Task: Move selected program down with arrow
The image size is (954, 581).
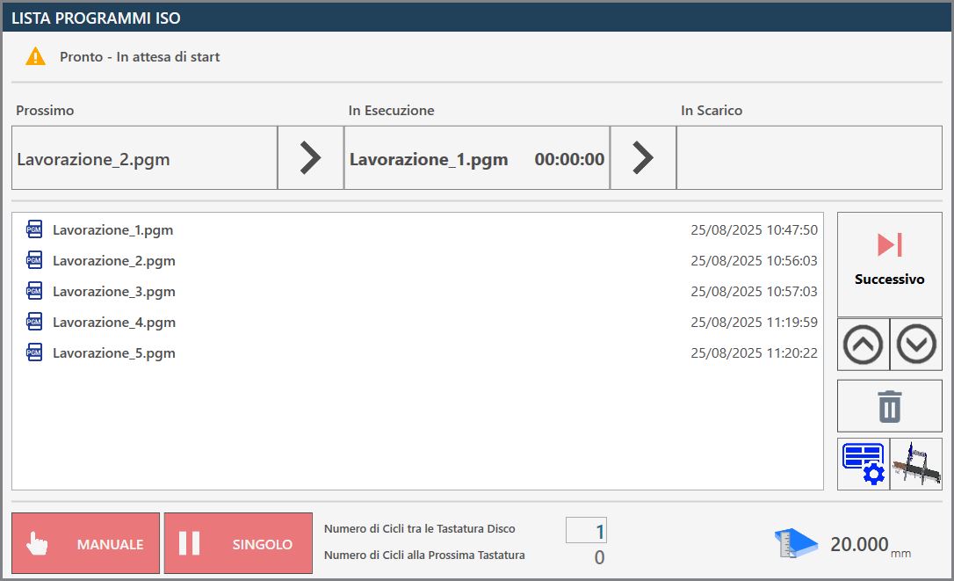Action: 916,344
